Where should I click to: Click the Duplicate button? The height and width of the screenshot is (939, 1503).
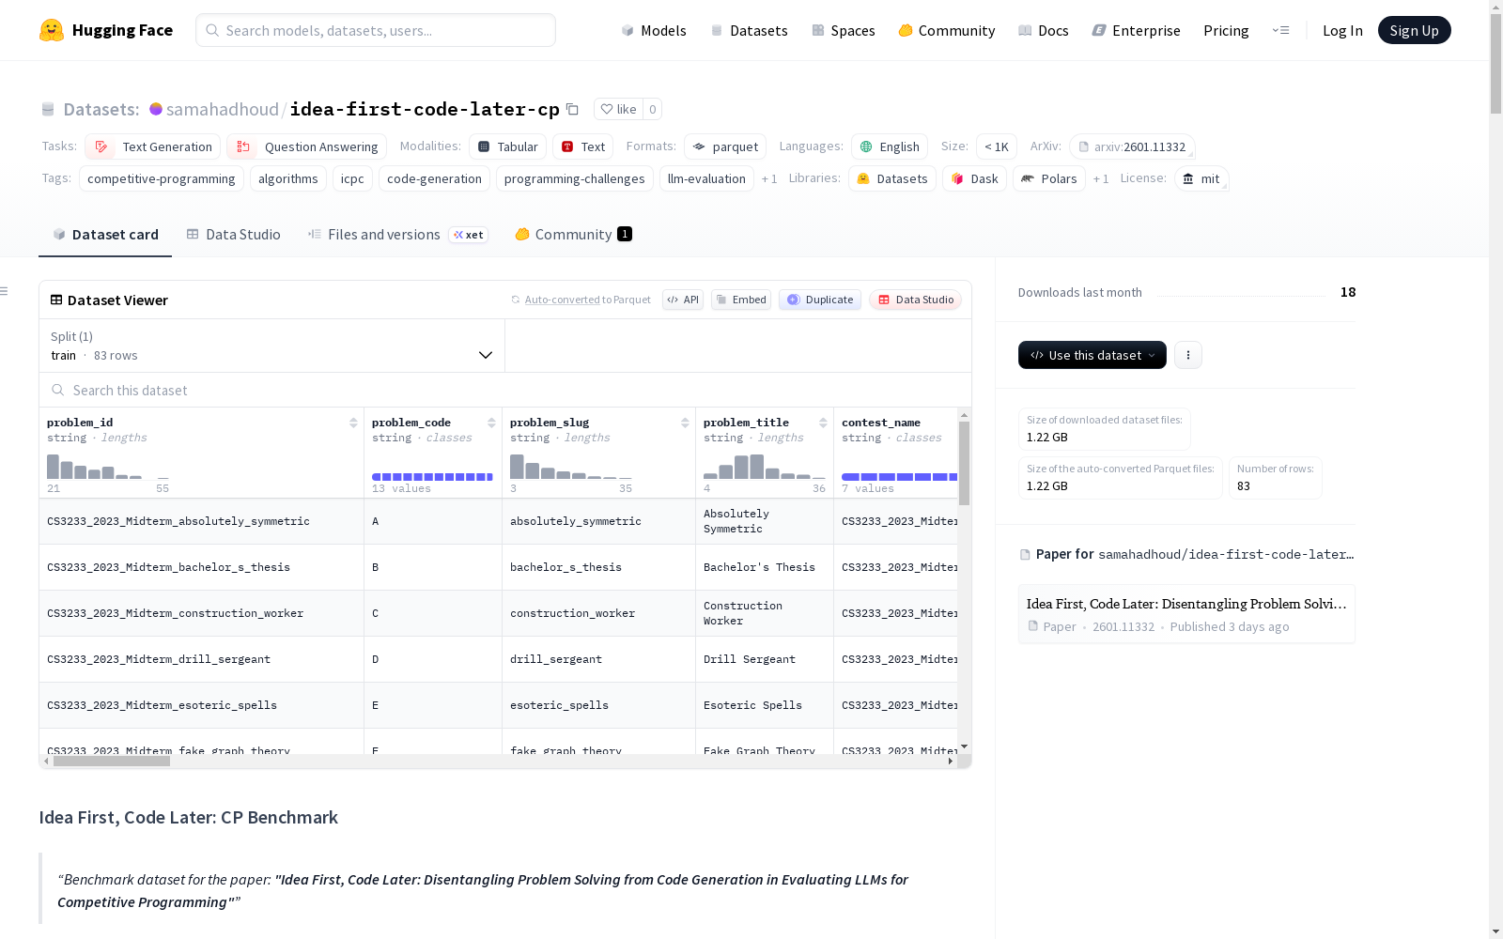[820, 300]
